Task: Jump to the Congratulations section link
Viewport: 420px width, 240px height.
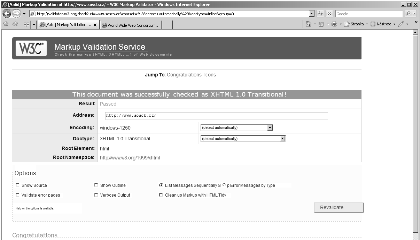Action: tap(184, 75)
